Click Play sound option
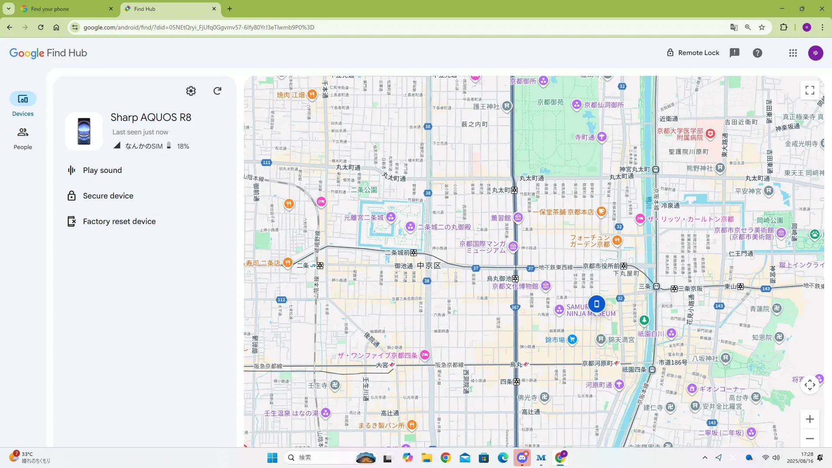Viewport: 832px width, 468px height. point(102,170)
